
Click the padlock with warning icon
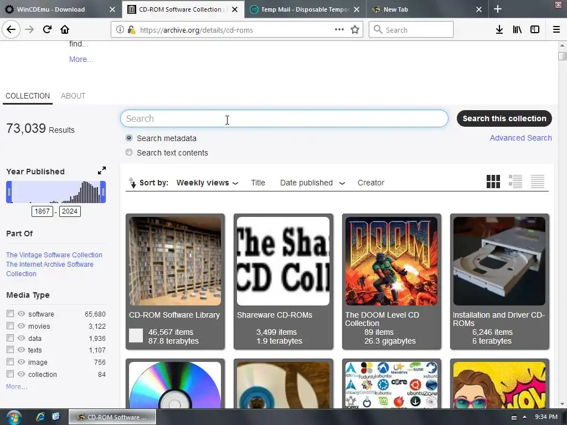pyautogui.click(x=132, y=30)
